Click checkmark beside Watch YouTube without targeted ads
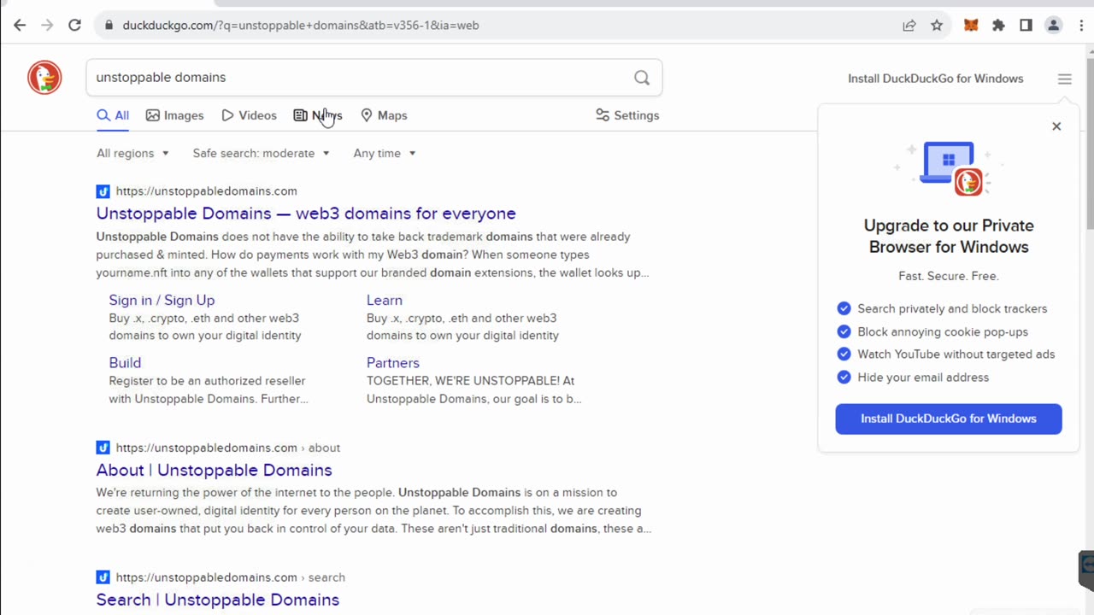Image resolution: width=1094 pixels, height=615 pixels. pyautogui.click(x=844, y=354)
